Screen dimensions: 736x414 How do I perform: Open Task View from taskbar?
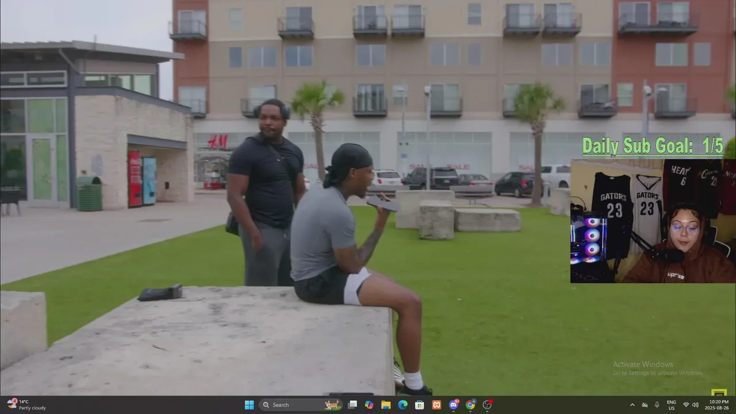(x=352, y=405)
